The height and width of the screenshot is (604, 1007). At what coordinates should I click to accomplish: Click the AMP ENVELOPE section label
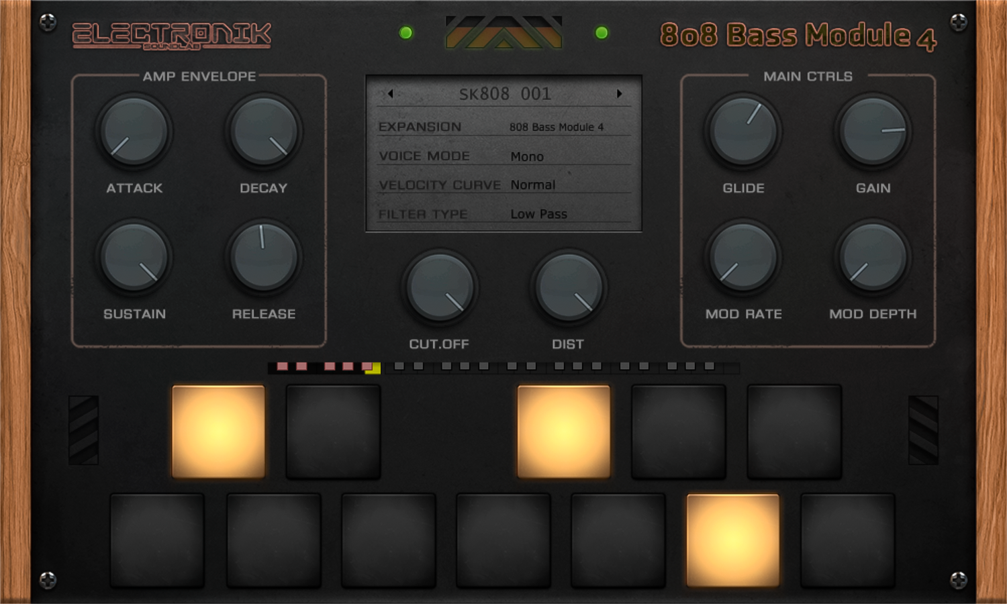pos(199,77)
